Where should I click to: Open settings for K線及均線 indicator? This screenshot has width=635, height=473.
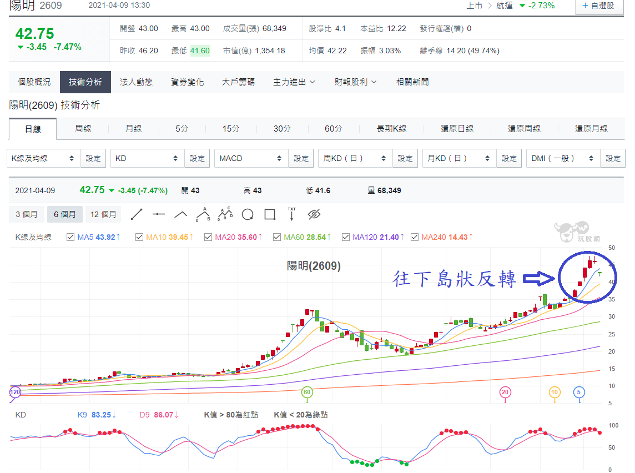pos(93,158)
